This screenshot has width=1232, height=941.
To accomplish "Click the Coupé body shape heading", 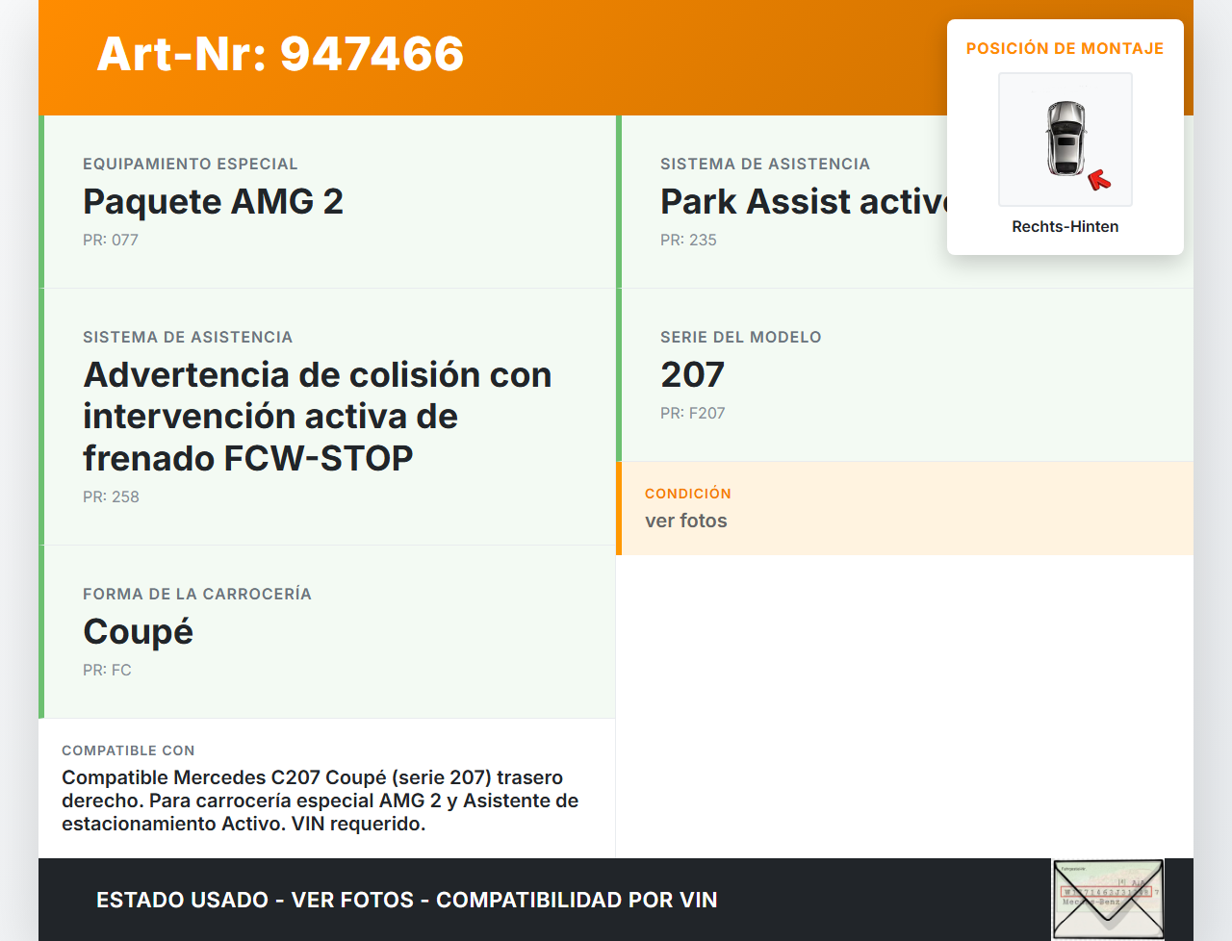I will [x=138, y=632].
